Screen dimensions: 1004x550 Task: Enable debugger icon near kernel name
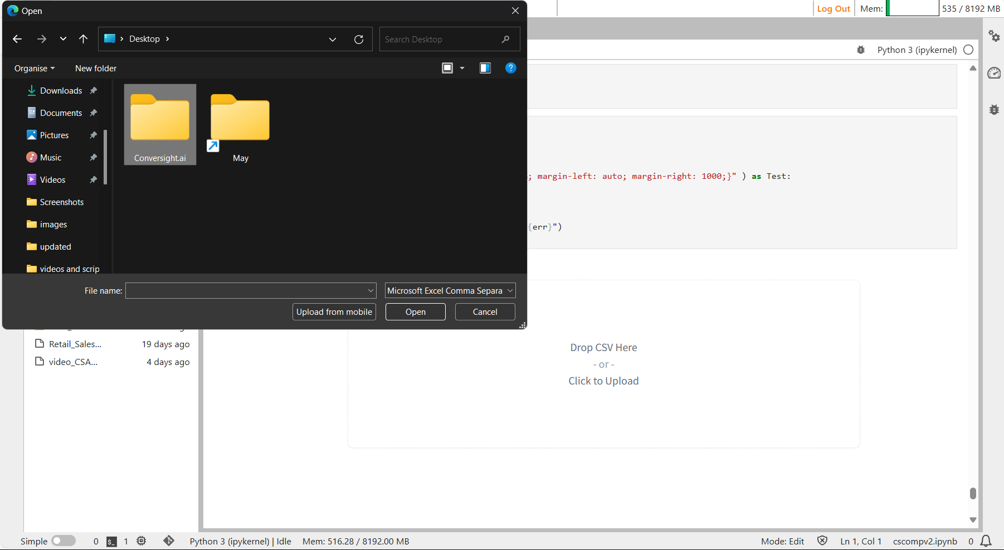point(861,50)
